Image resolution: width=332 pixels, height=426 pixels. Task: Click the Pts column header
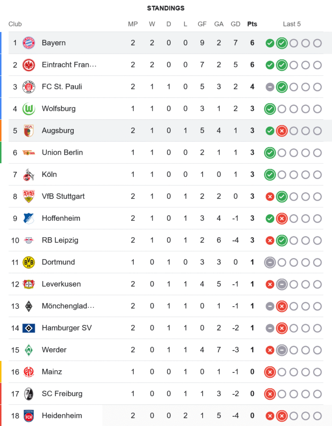pyautogui.click(x=252, y=24)
